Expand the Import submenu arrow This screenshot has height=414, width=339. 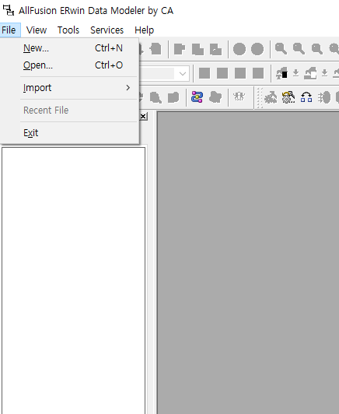[x=128, y=88]
